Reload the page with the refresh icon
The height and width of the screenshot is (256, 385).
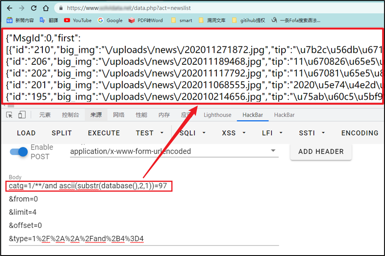tap(34, 8)
